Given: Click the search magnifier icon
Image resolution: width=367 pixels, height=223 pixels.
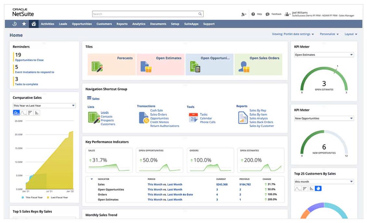Looking at the screenshot, I should 200,14.
